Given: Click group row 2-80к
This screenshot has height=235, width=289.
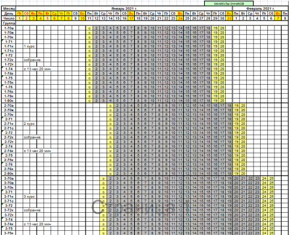Looking at the screenshot, I should pyautogui.click(x=9, y=174).
